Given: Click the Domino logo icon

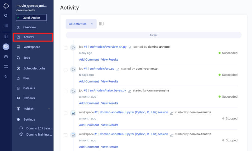Looking at the screenshot, I should 6,6.
